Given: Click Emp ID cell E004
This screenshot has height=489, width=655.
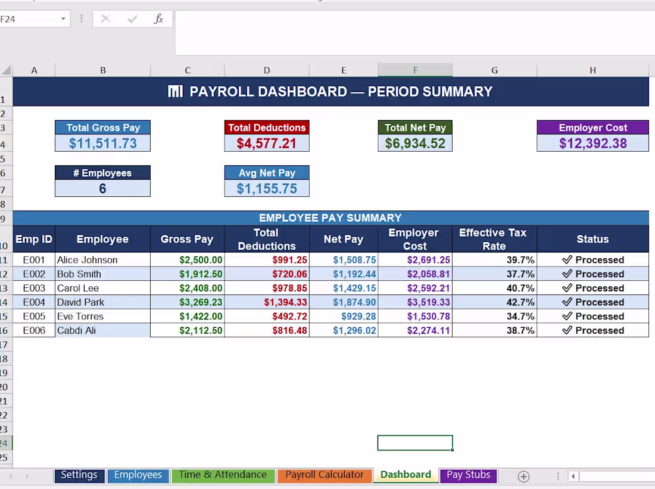Looking at the screenshot, I should (34, 302).
